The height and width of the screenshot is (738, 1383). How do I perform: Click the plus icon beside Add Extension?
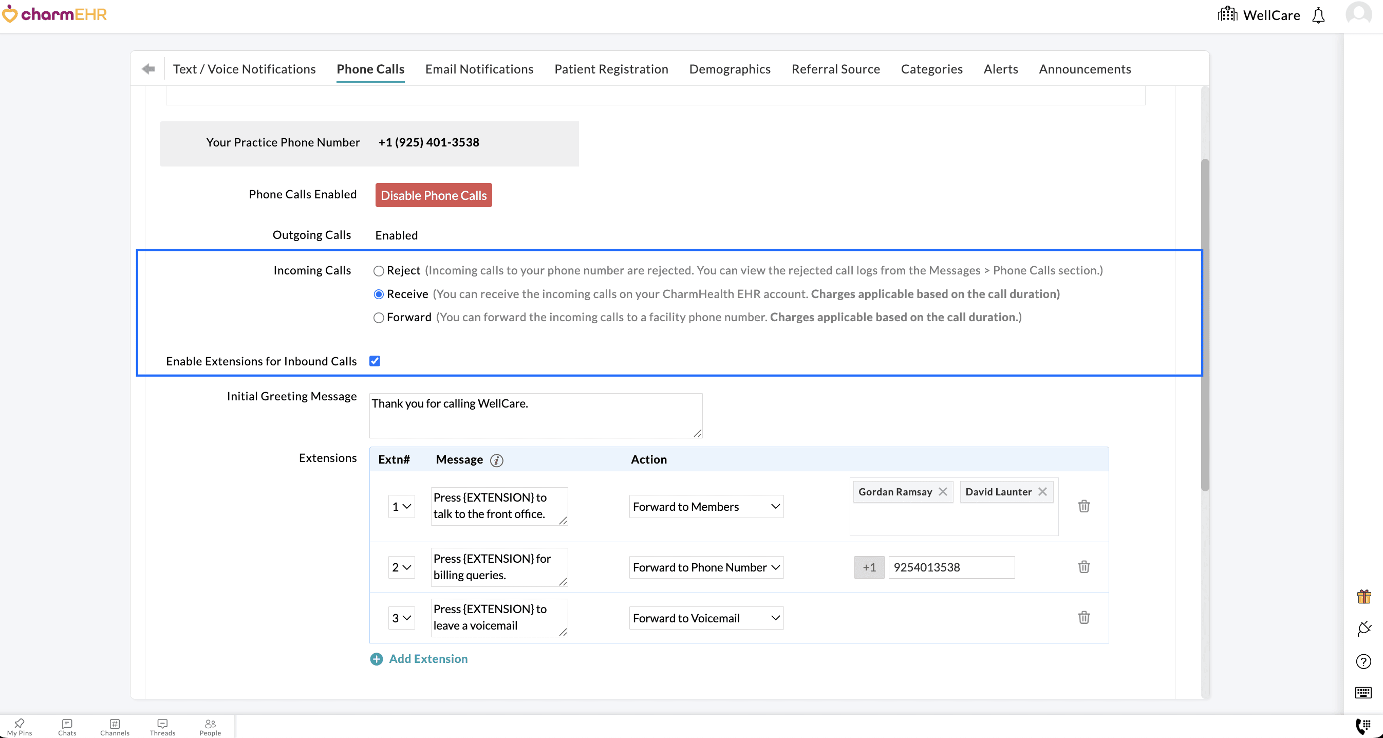coord(377,659)
